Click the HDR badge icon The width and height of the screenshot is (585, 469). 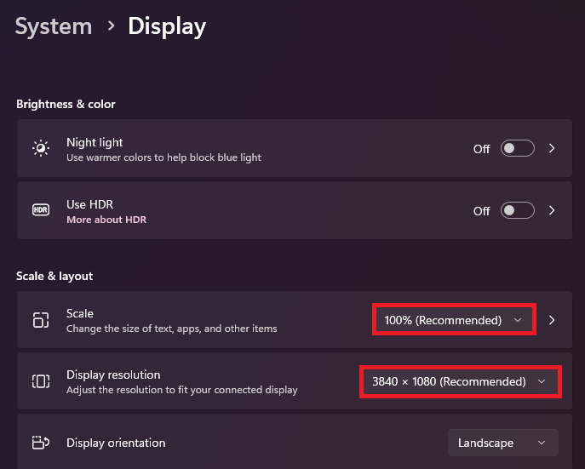coord(41,210)
